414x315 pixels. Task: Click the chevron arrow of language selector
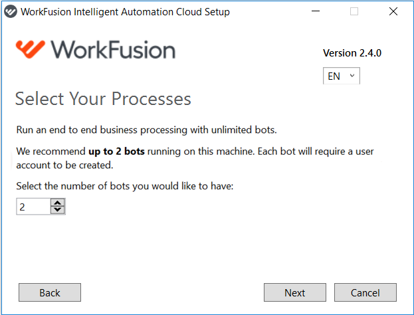(352, 76)
